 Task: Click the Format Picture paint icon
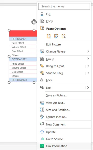42,117
